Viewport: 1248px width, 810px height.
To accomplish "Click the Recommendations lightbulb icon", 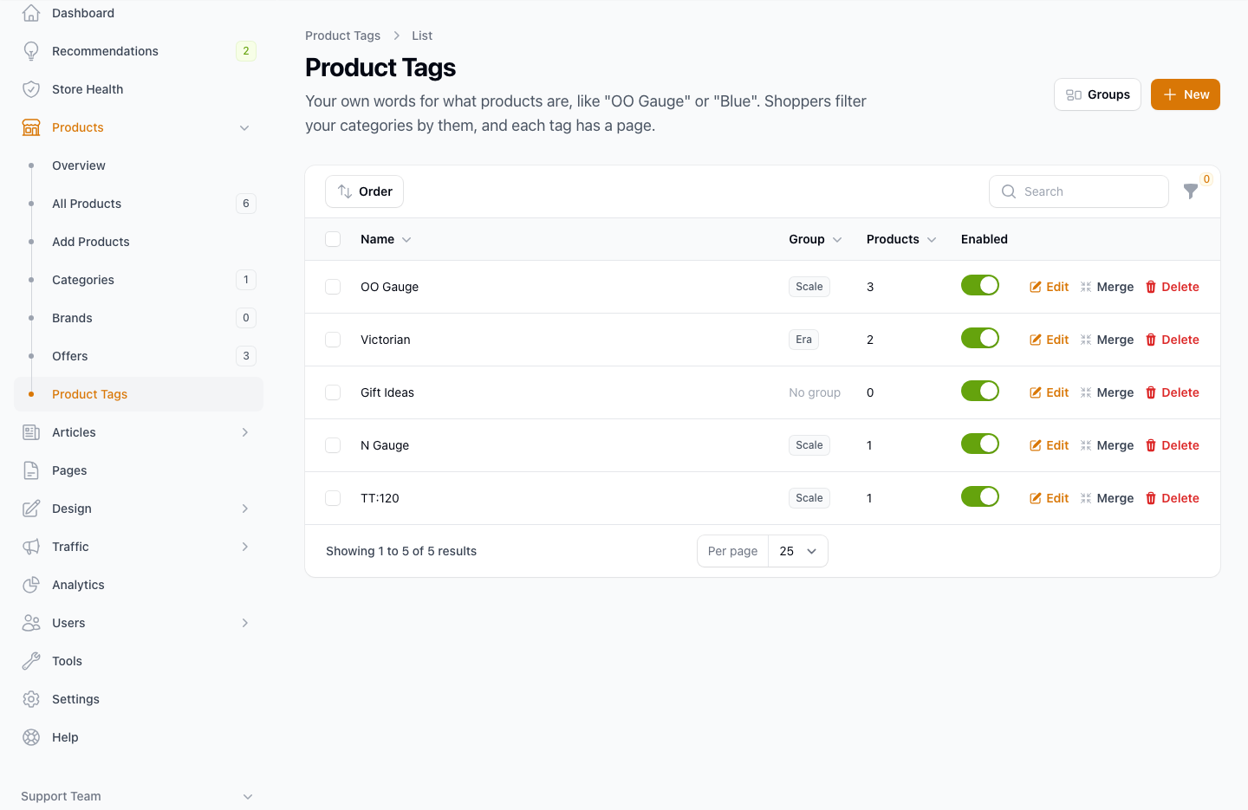I will click(x=31, y=51).
